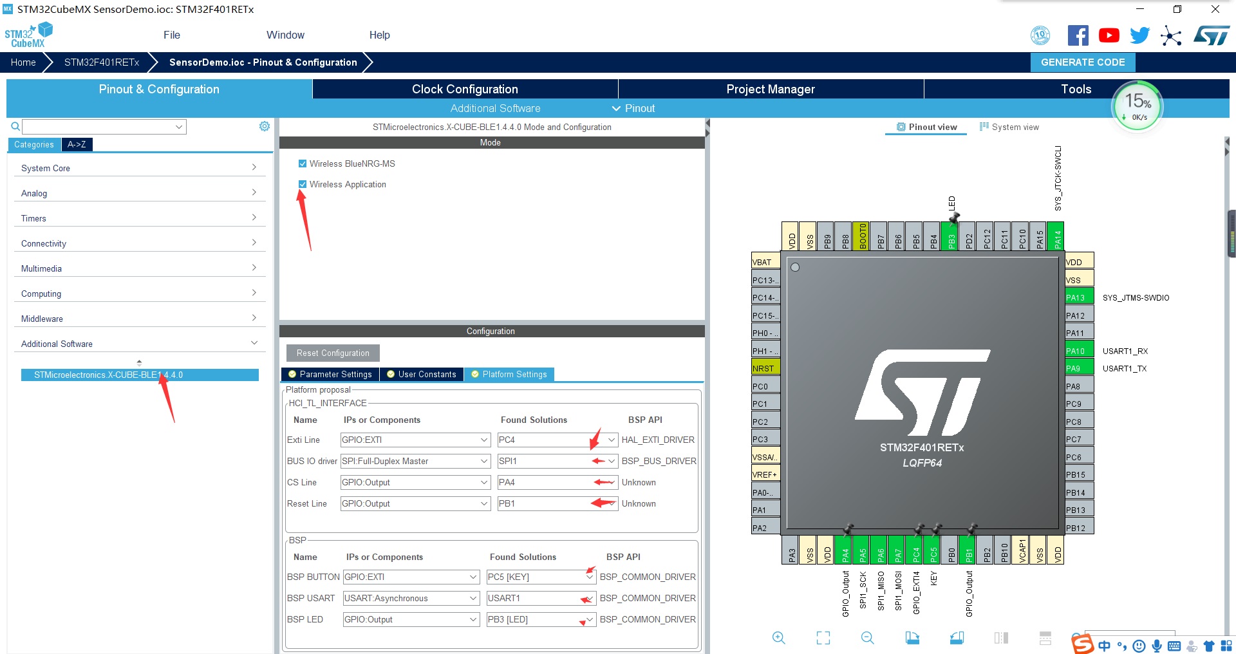Image resolution: width=1236 pixels, height=654 pixels.
Task: Open Sogou emoji smiley icon
Action: [x=1139, y=646]
